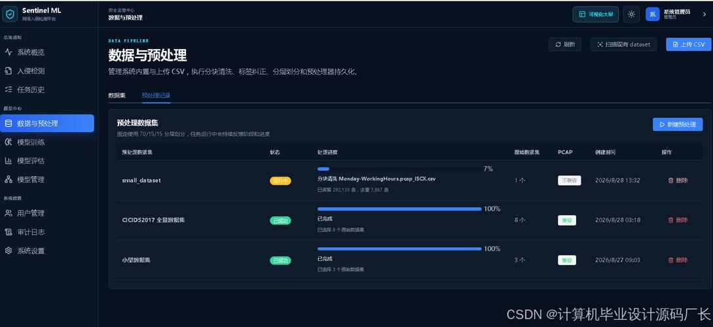713x327 pixels.
Task: Delete the CICIDS2017 全量数据集 record
Action: coord(678,220)
